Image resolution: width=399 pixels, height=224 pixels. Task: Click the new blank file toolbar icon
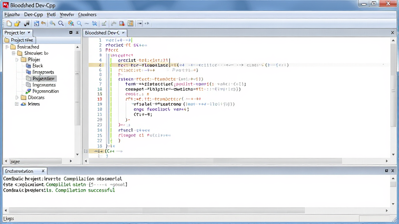point(9,24)
